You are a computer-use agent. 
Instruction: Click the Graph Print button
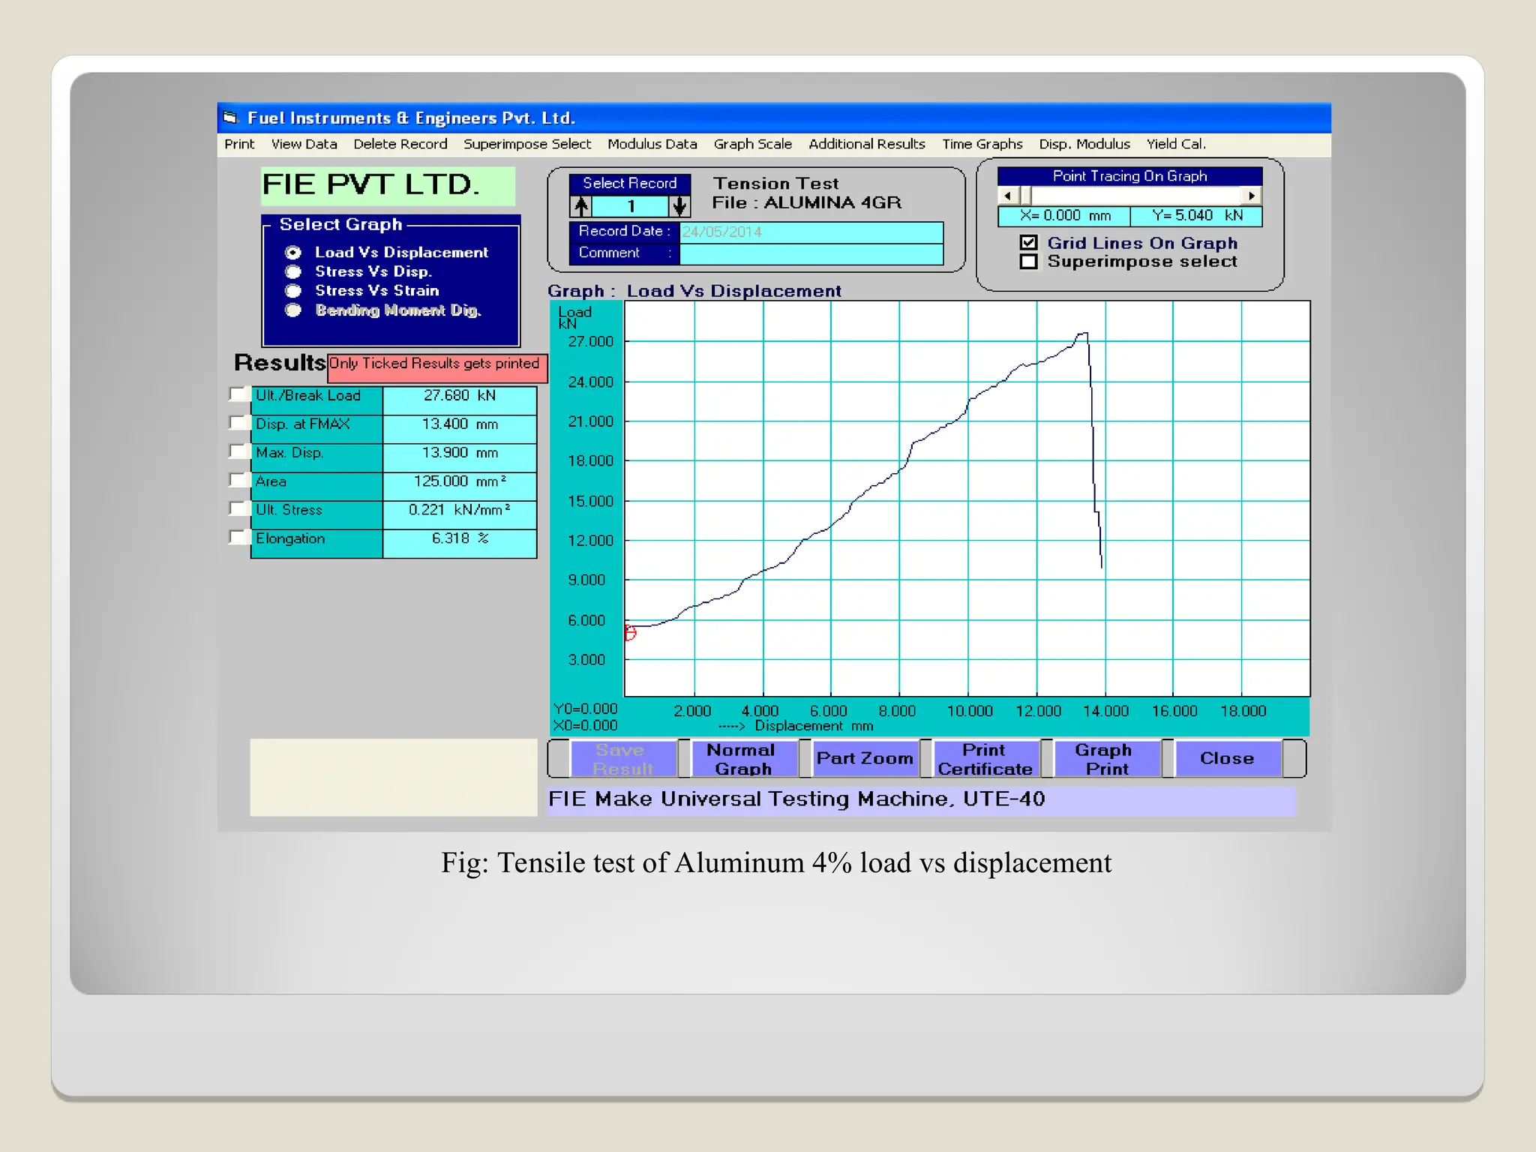point(1107,759)
